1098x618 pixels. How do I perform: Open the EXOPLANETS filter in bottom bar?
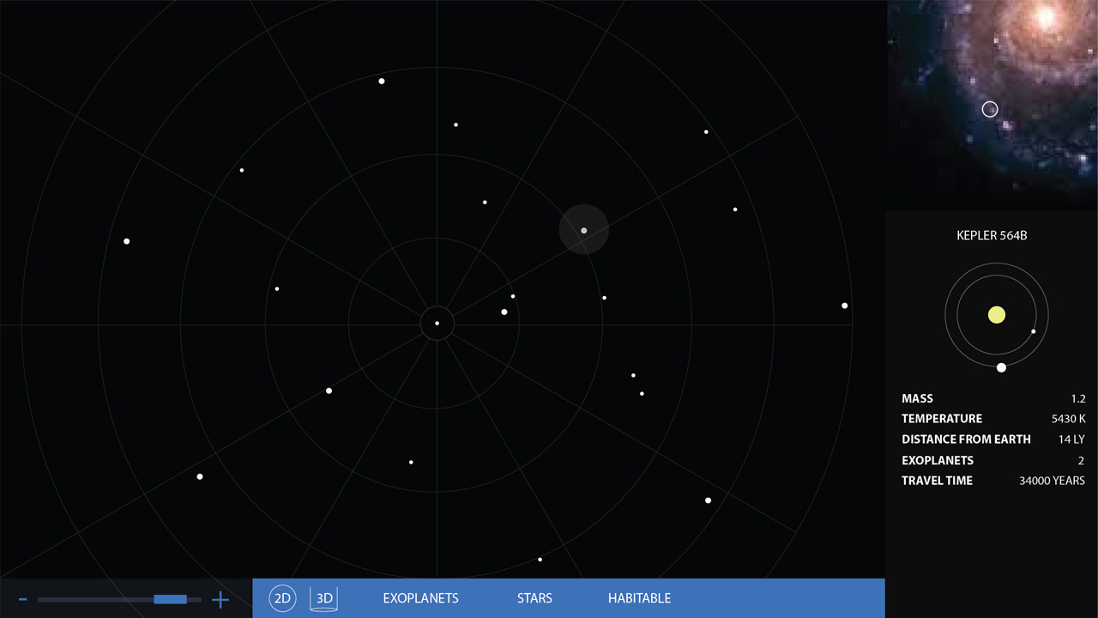pyautogui.click(x=420, y=598)
